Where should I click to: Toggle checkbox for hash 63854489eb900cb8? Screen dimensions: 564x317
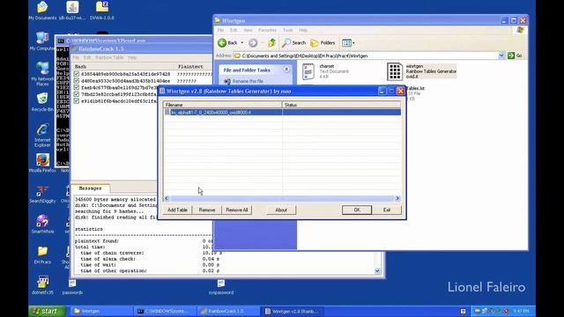coord(77,74)
